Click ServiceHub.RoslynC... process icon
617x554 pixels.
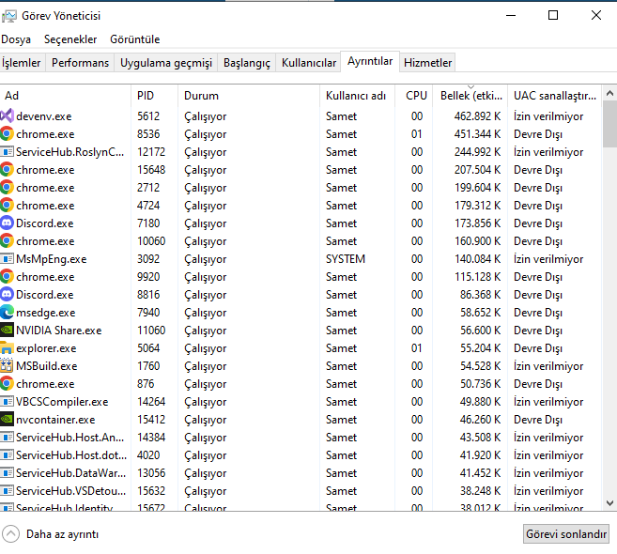click(8, 152)
